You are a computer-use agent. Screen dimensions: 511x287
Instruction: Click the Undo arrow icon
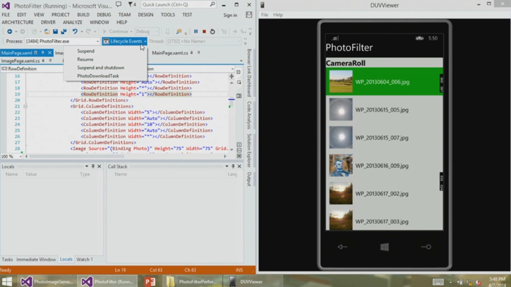click(75, 31)
